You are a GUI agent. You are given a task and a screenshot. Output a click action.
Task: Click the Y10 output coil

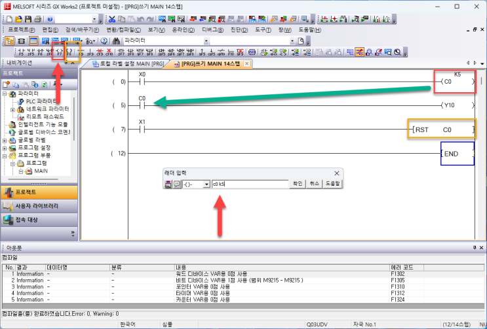pyautogui.click(x=458, y=105)
